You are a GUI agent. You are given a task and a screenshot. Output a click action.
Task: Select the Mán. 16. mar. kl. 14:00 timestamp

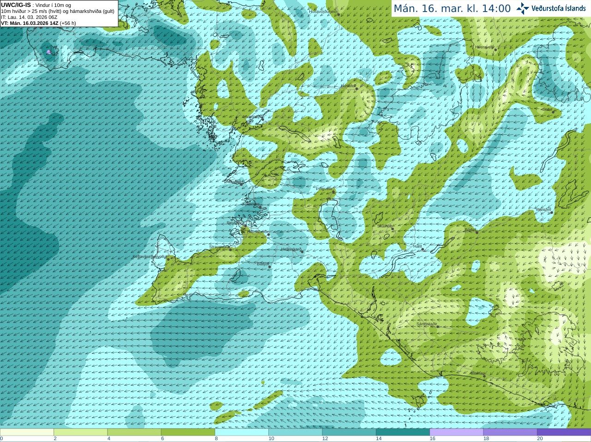tap(452, 8)
